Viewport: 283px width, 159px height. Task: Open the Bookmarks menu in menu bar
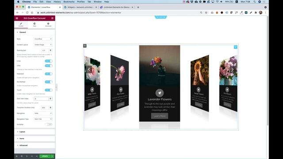point(69,2)
